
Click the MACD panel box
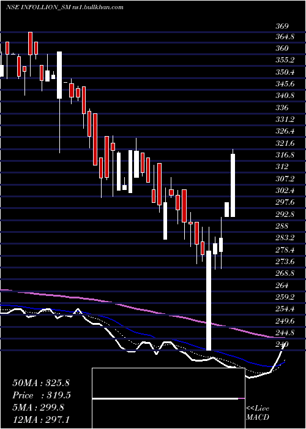[168, 398]
